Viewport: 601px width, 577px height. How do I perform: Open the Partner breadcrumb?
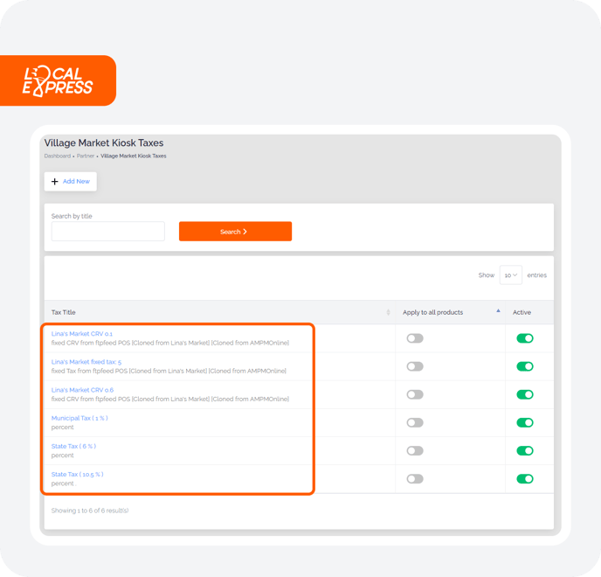(x=86, y=156)
